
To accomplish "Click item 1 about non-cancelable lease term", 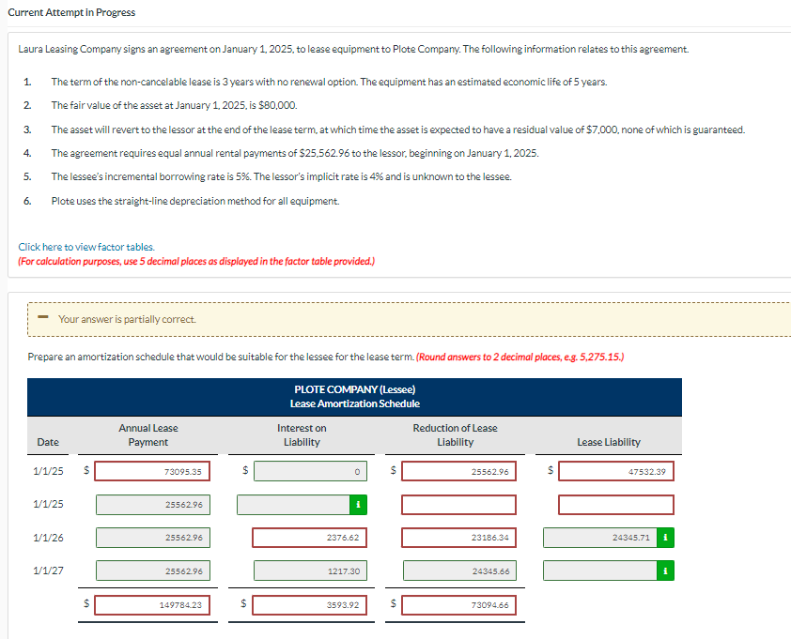I will tap(329, 82).
